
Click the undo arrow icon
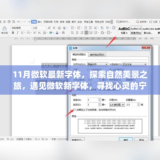(18, 22)
